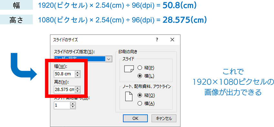The width and height of the screenshot is (274, 127).
Task: Click the help question mark icon
Action: pos(157,40)
